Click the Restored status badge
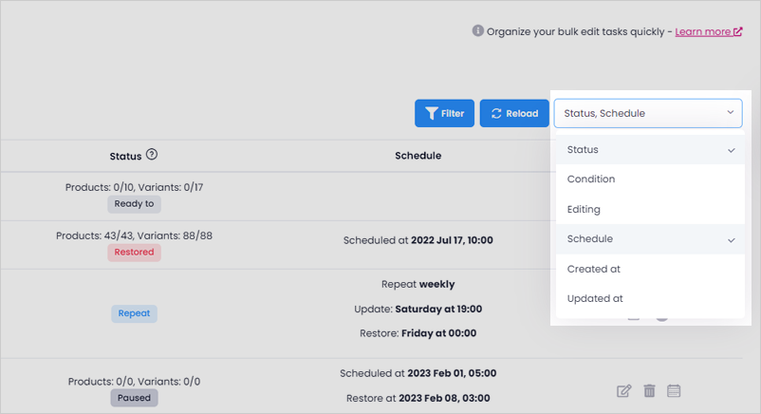 pos(134,253)
